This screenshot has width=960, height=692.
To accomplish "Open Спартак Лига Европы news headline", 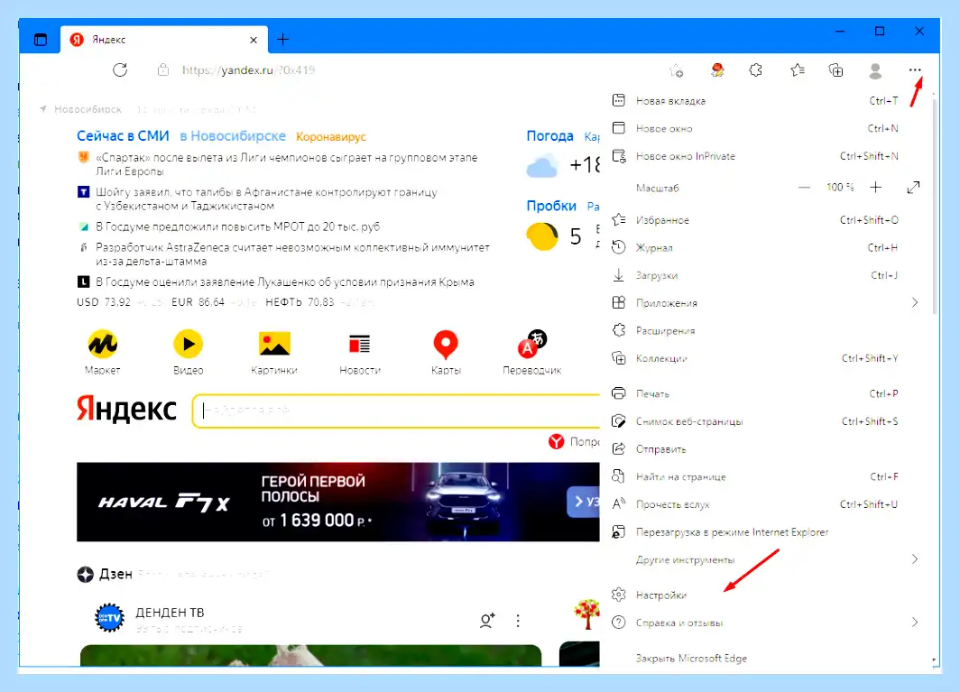I will click(x=287, y=165).
